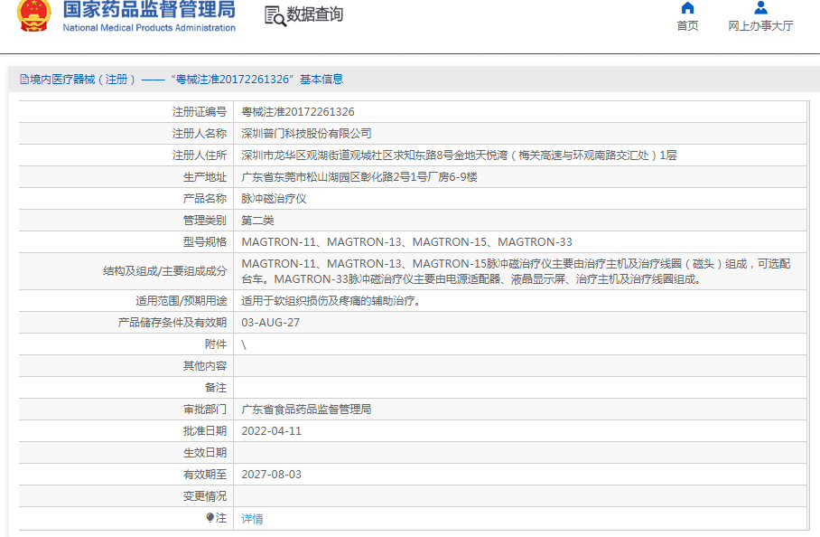This screenshot has height=537, width=820.
Task: Open the 数据查询 text link
Action: pyautogui.click(x=314, y=15)
